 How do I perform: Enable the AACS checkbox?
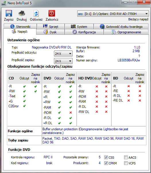126,157
